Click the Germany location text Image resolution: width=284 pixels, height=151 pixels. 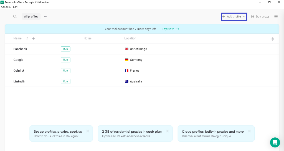[136, 60]
